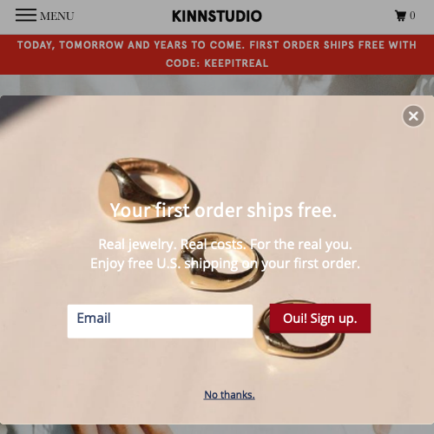The image size is (434, 434).
Task: Click the MENU label in header
Action: coord(57,16)
